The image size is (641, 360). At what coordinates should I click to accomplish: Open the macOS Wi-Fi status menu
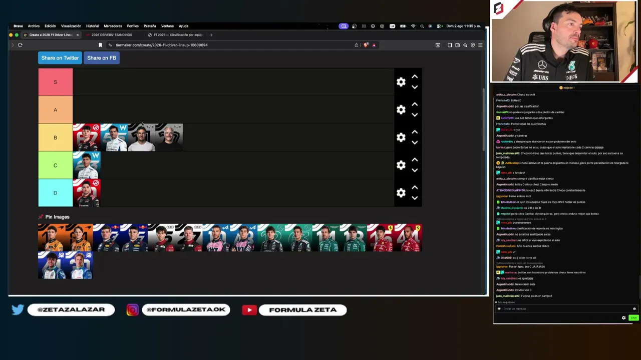click(413, 26)
